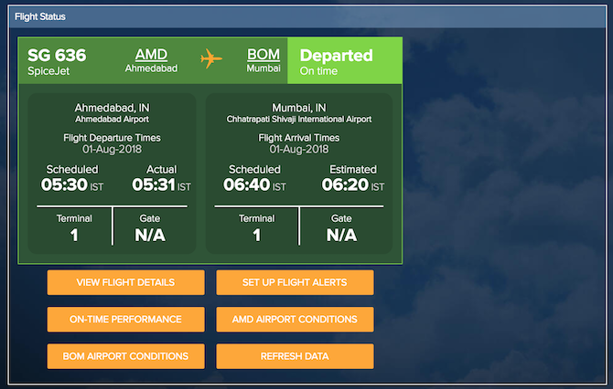Click actual departure time 05:31

point(154,184)
